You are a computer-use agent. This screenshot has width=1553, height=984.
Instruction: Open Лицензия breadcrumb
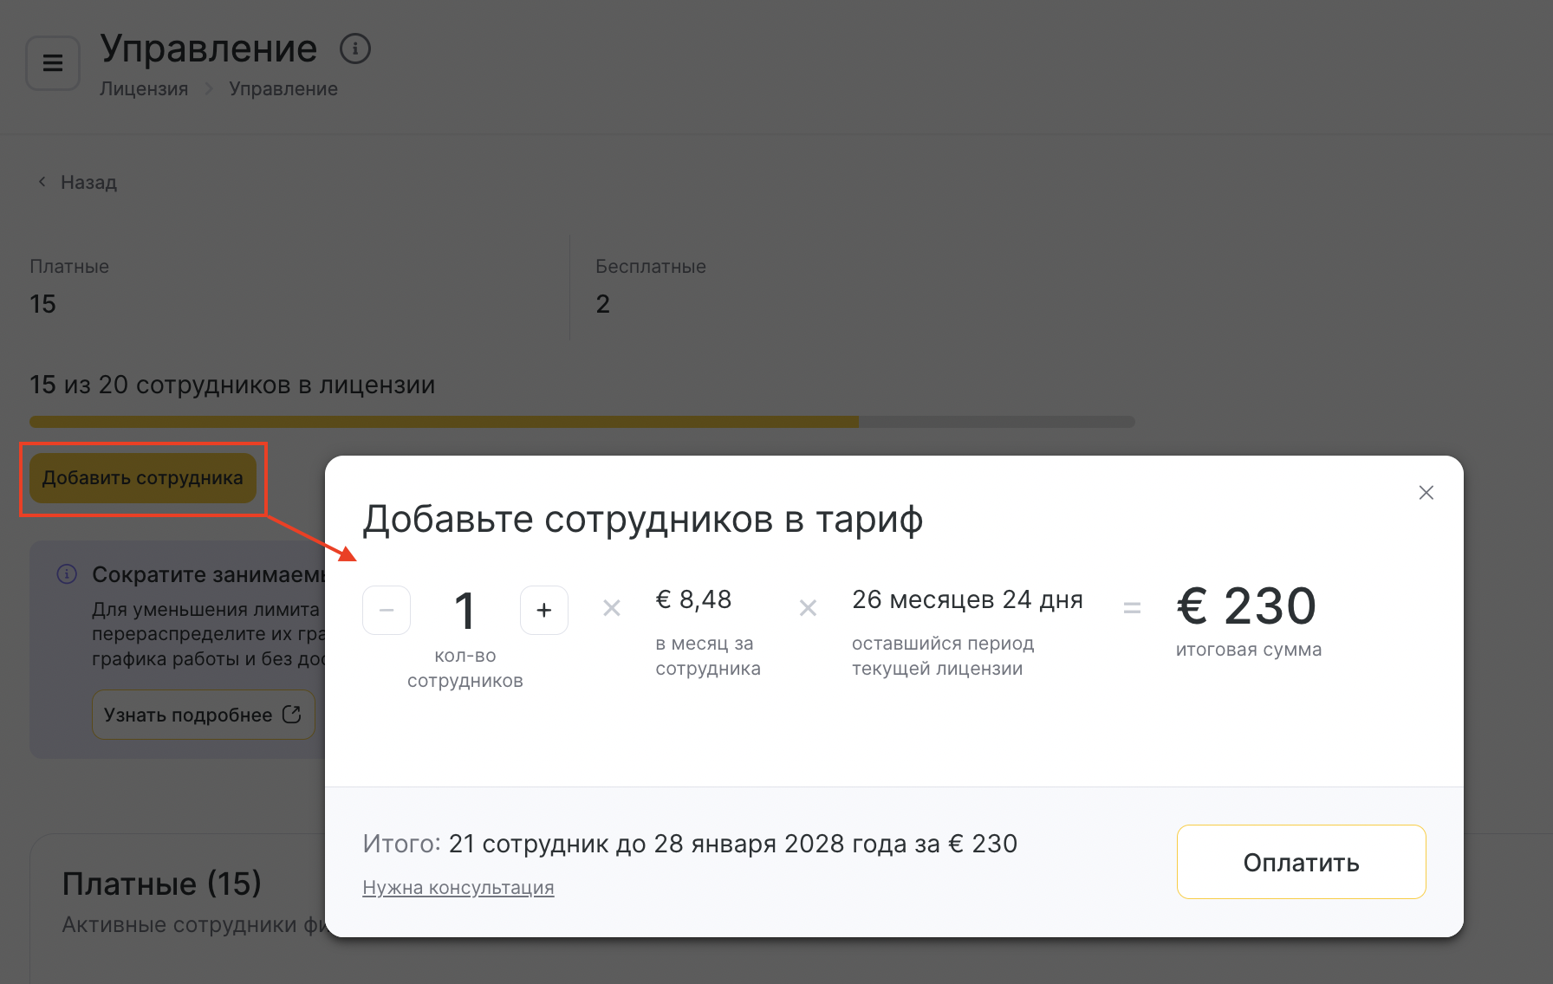[144, 89]
